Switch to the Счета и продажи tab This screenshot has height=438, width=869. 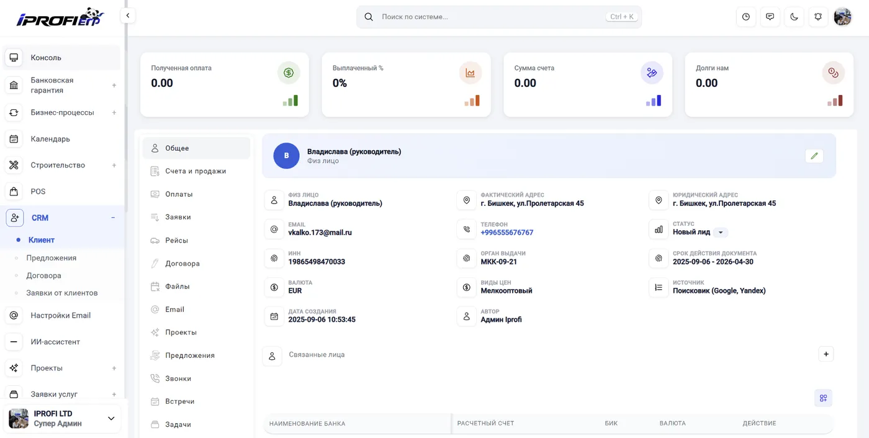(196, 171)
